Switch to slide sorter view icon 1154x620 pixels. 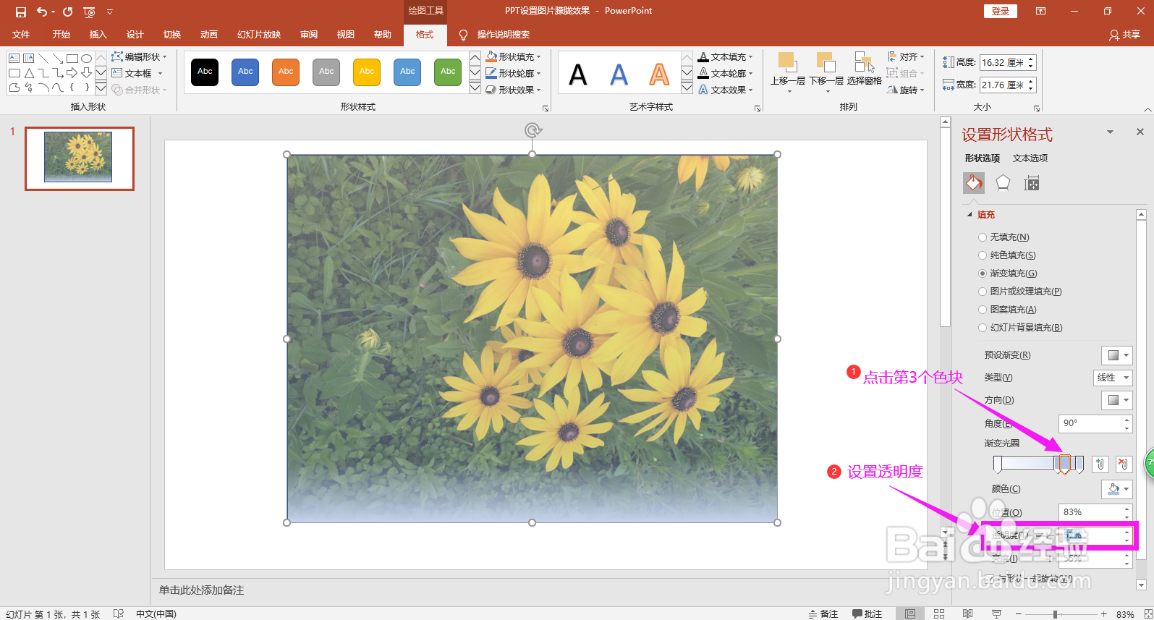pos(939,613)
